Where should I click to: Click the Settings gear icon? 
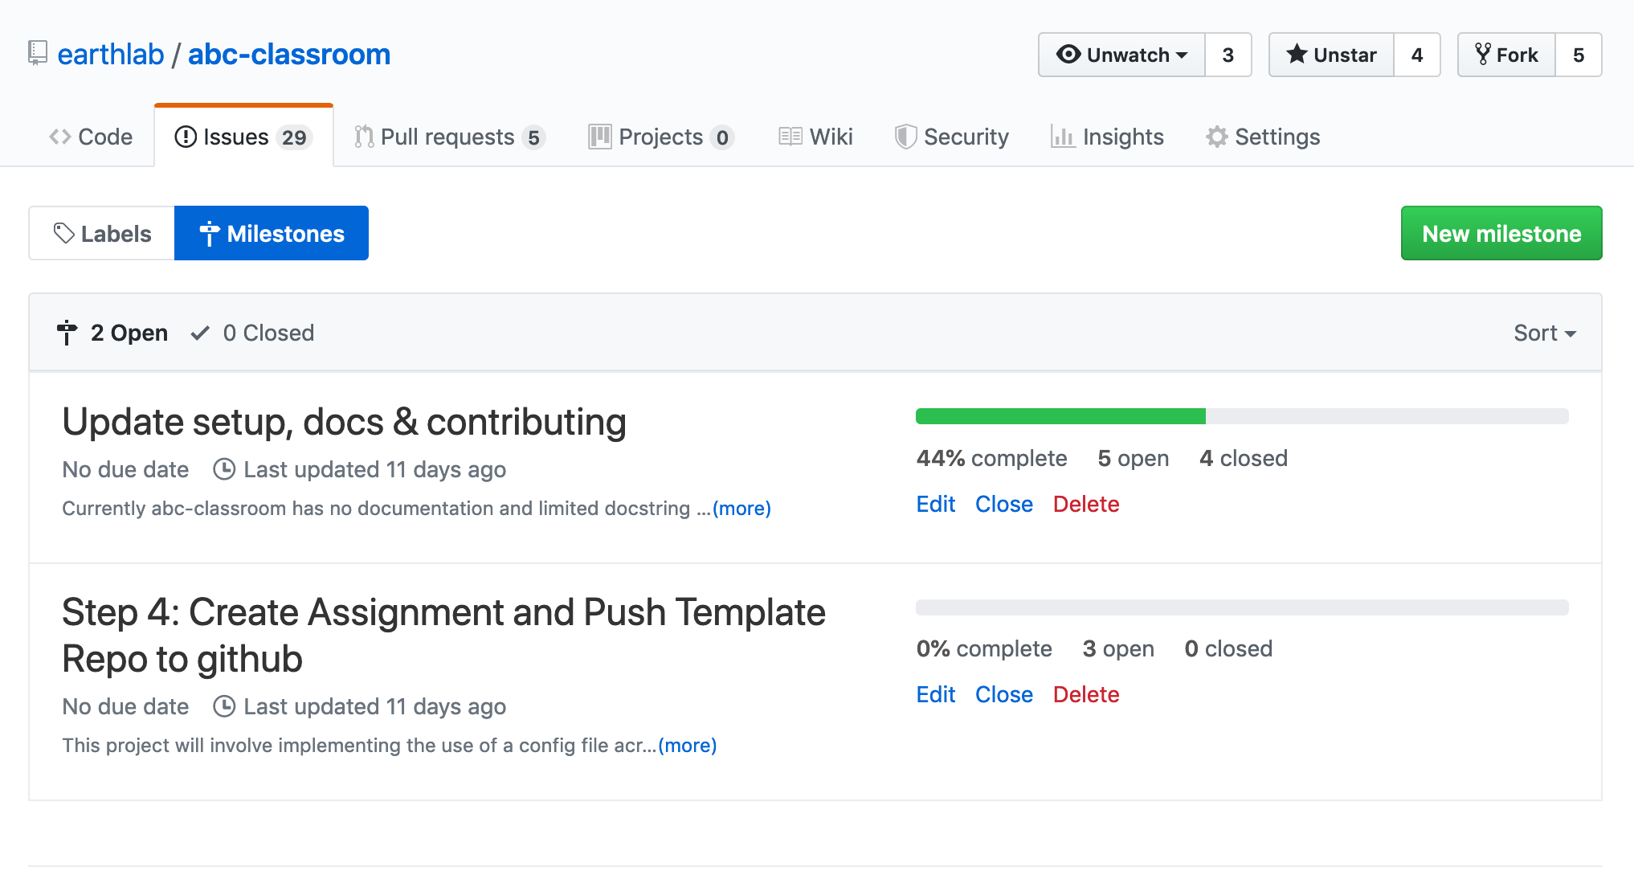click(x=1217, y=137)
